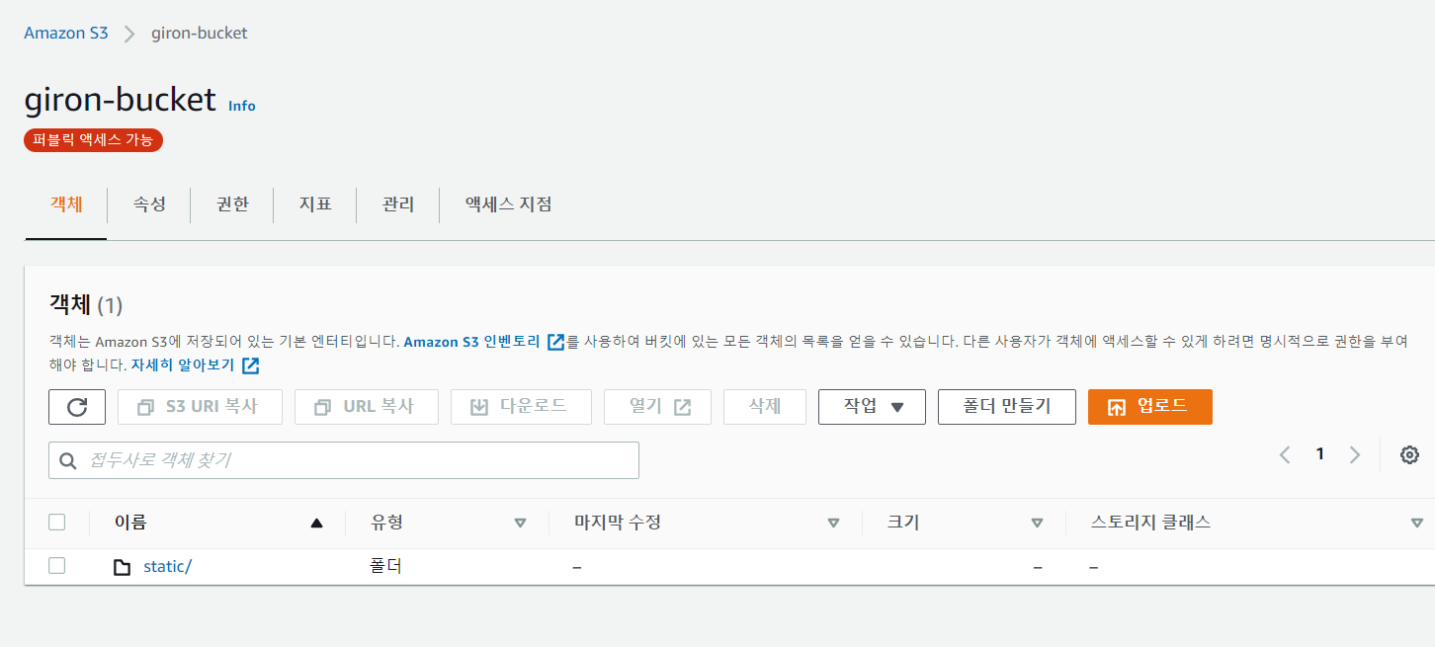Click the static/ folder icon
Screen dimensions: 1435x647
[122, 567]
